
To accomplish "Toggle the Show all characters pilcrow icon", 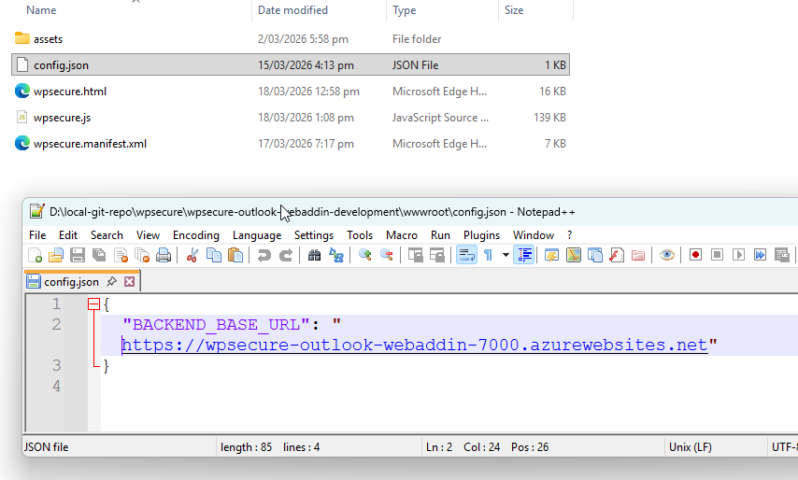I will pyautogui.click(x=488, y=255).
